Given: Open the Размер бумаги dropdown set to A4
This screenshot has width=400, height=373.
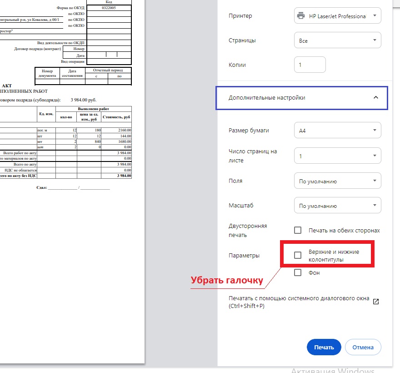Looking at the screenshot, I should (337, 131).
